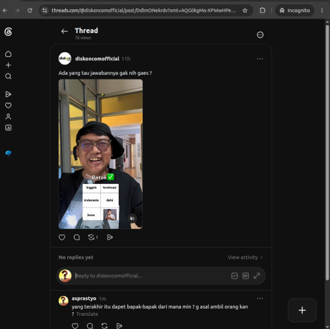Click the 'No replies yet' text

(76, 258)
